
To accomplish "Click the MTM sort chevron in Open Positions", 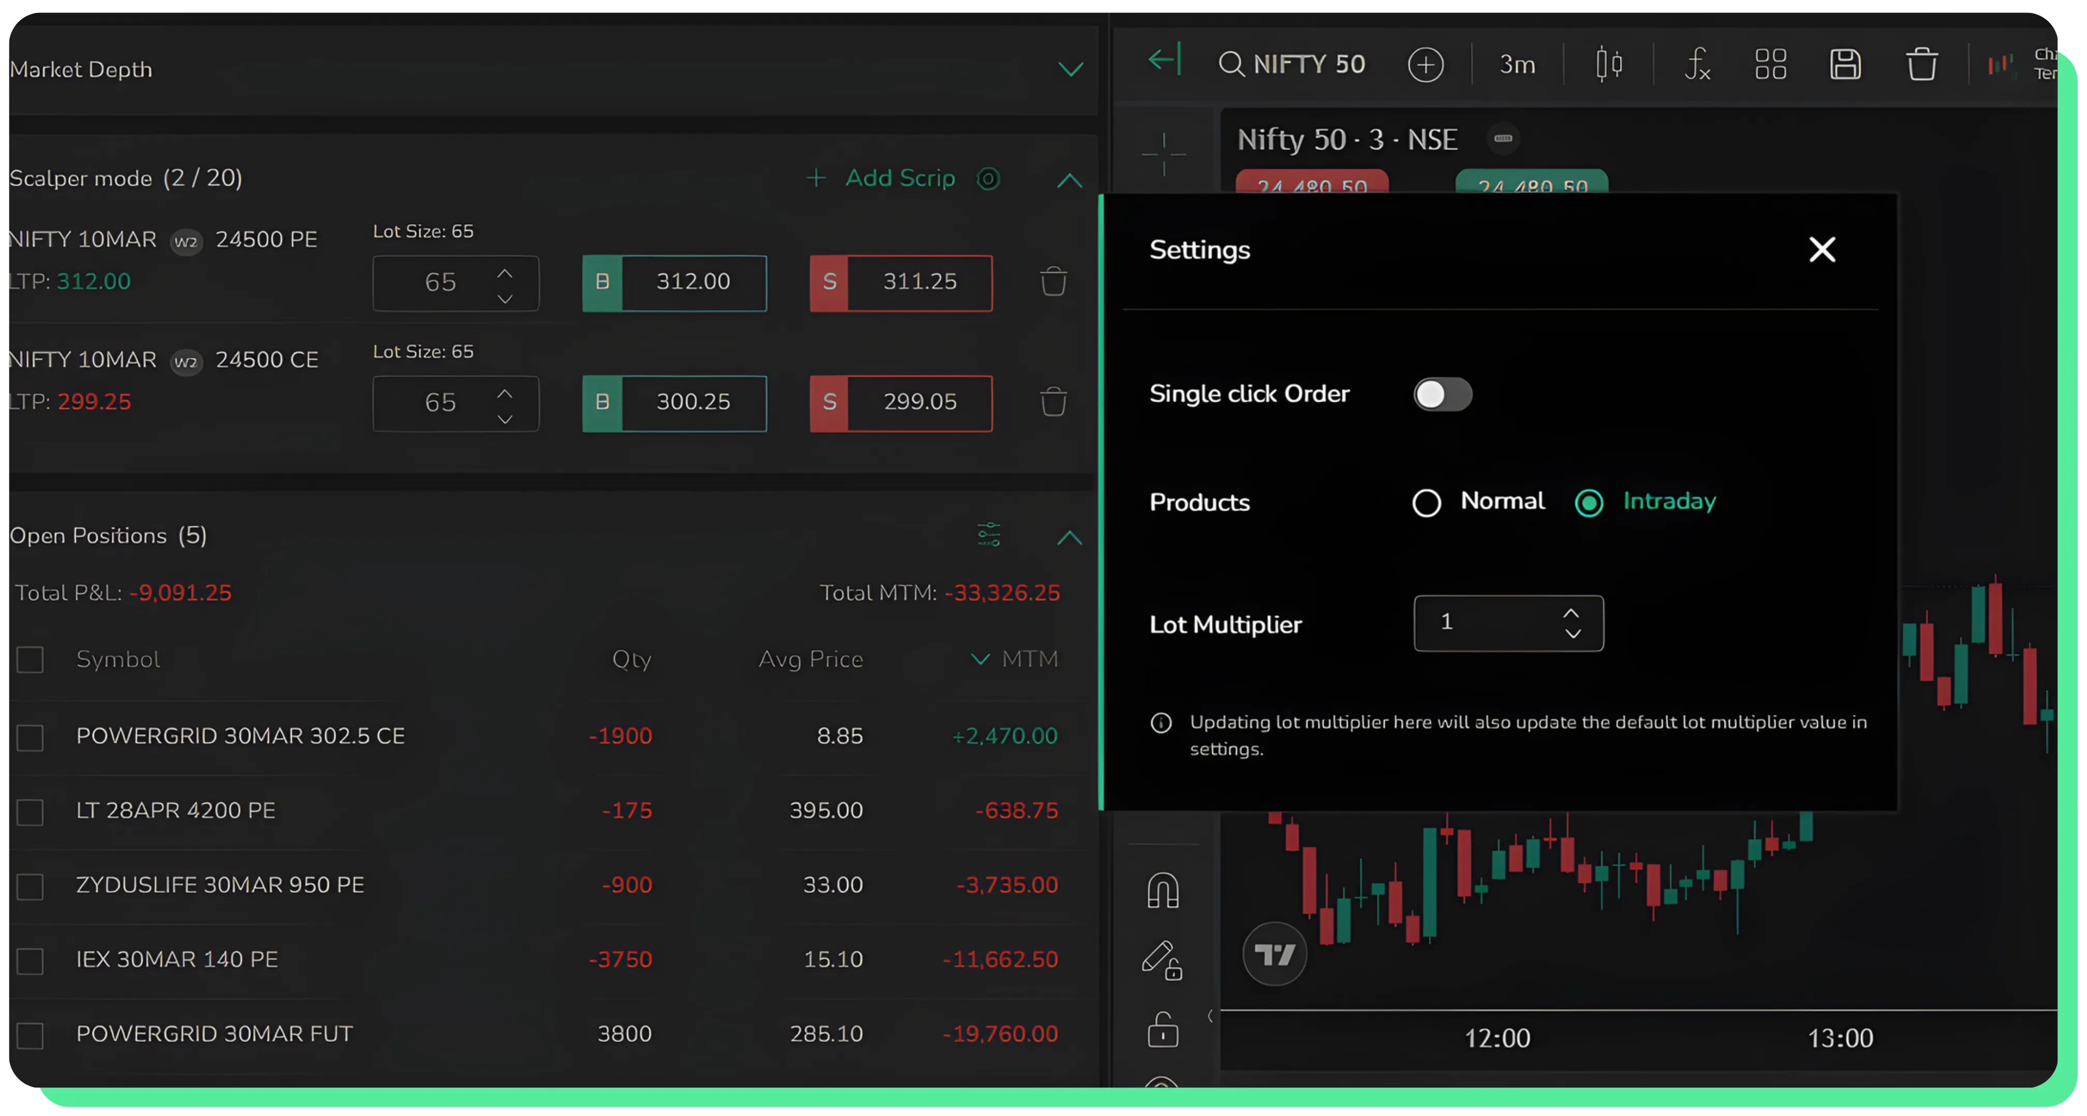I will [980, 659].
